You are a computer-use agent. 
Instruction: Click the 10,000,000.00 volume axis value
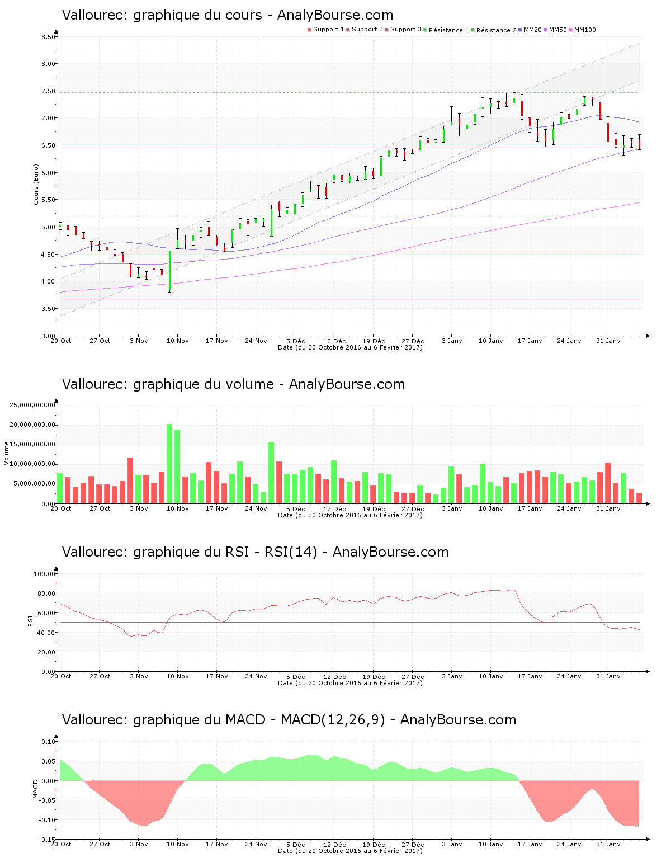(33, 464)
